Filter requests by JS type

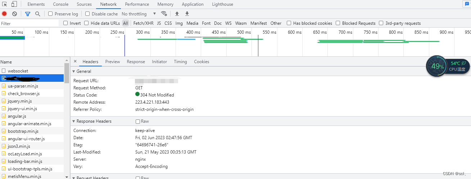(x=159, y=23)
